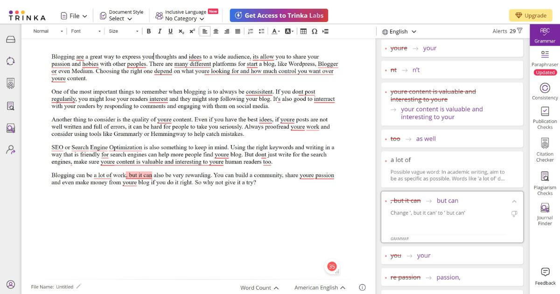Accept 'your content is valuable' suggestion

pos(441,113)
